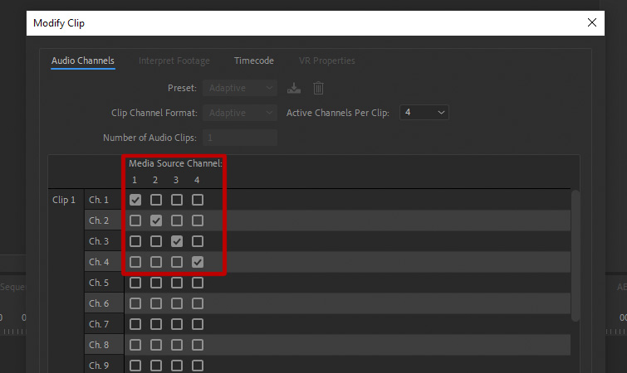Viewport: 627px width, 373px height.
Task: Check Ch. 1 source channel 4 checkbox
Action: coord(198,200)
